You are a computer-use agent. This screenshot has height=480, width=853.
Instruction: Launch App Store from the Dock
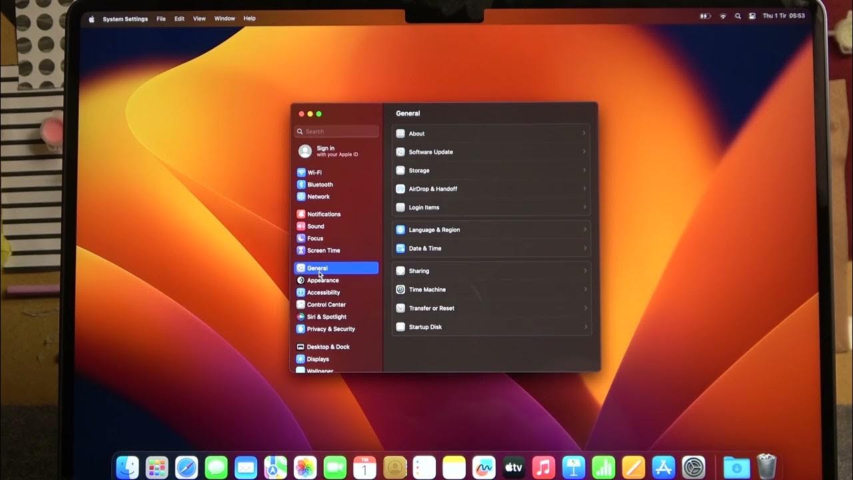(664, 467)
